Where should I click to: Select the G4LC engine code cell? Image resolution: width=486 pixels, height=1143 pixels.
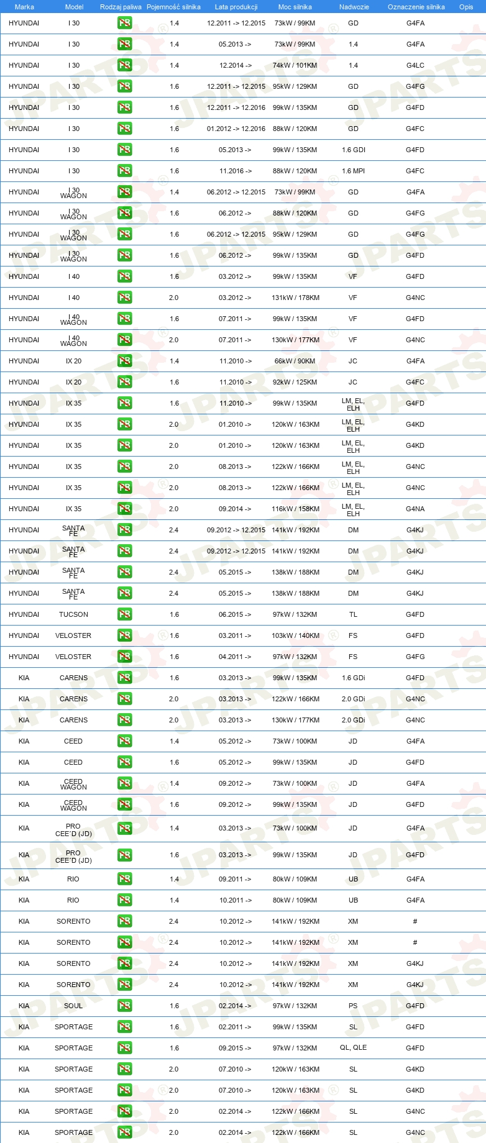point(415,65)
